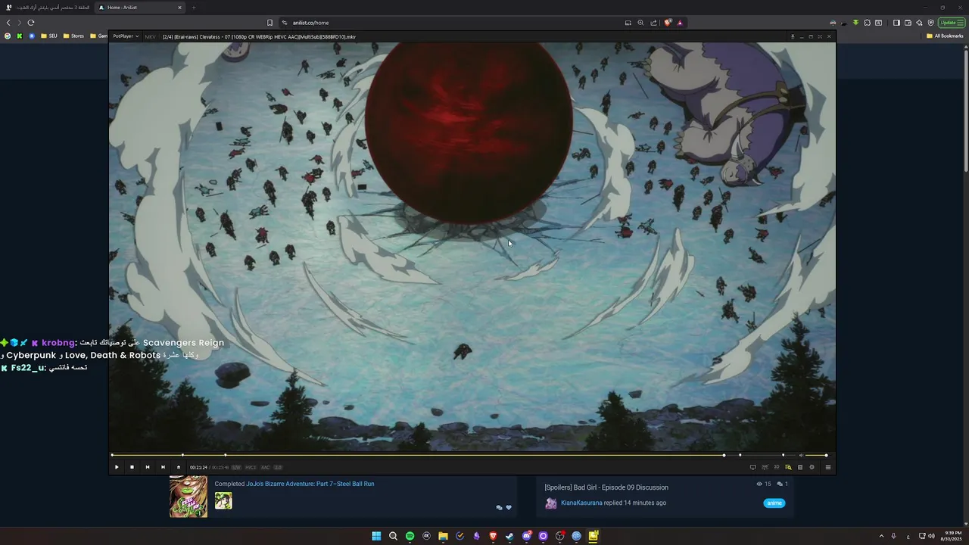The height and width of the screenshot is (545, 969).
Task: Open Steam from the taskbar
Action: [x=509, y=536]
